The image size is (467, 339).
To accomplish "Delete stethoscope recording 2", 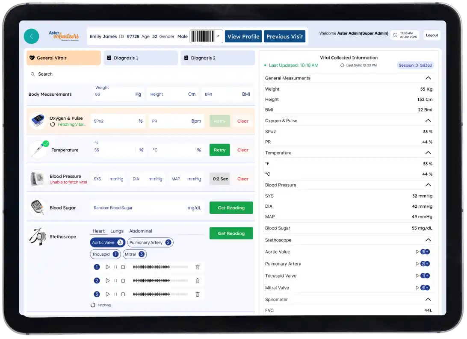I will click(x=198, y=281).
